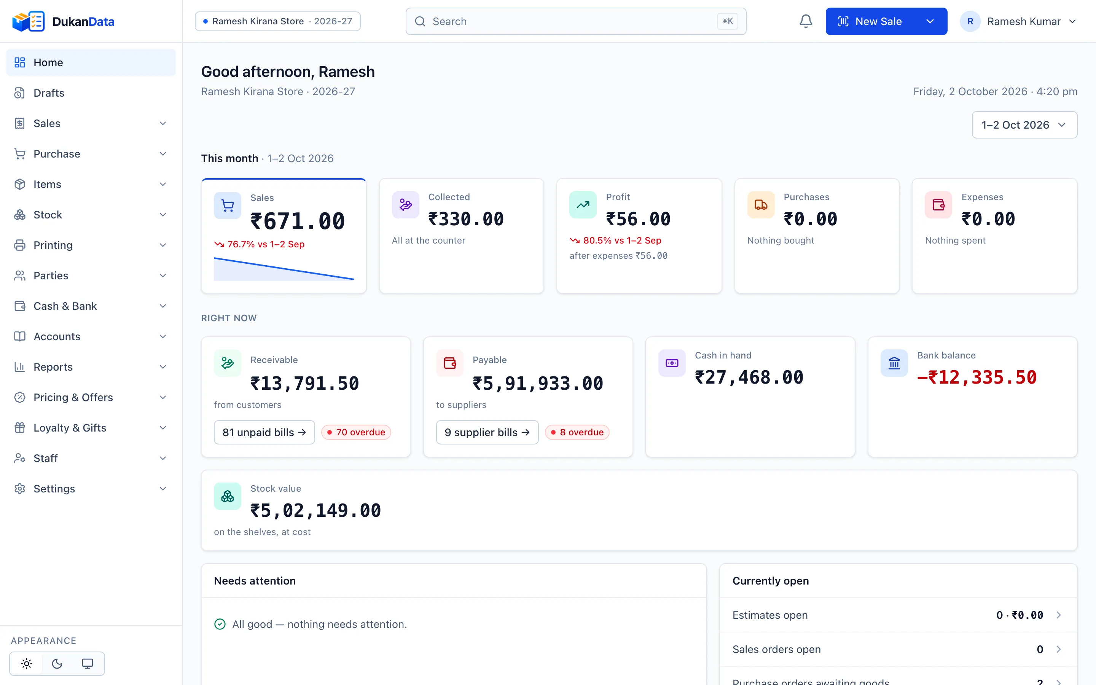Screen dimensions: 1096x685
Task: Open the Estimates open row
Action: (898, 615)
